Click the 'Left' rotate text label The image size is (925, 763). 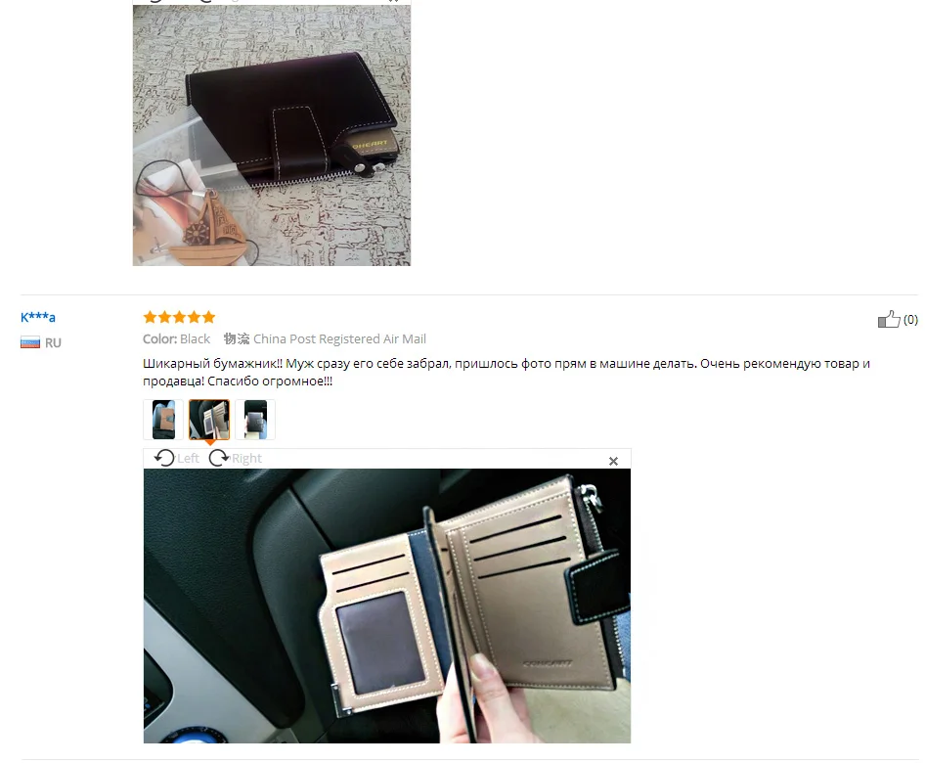(188, 458)
